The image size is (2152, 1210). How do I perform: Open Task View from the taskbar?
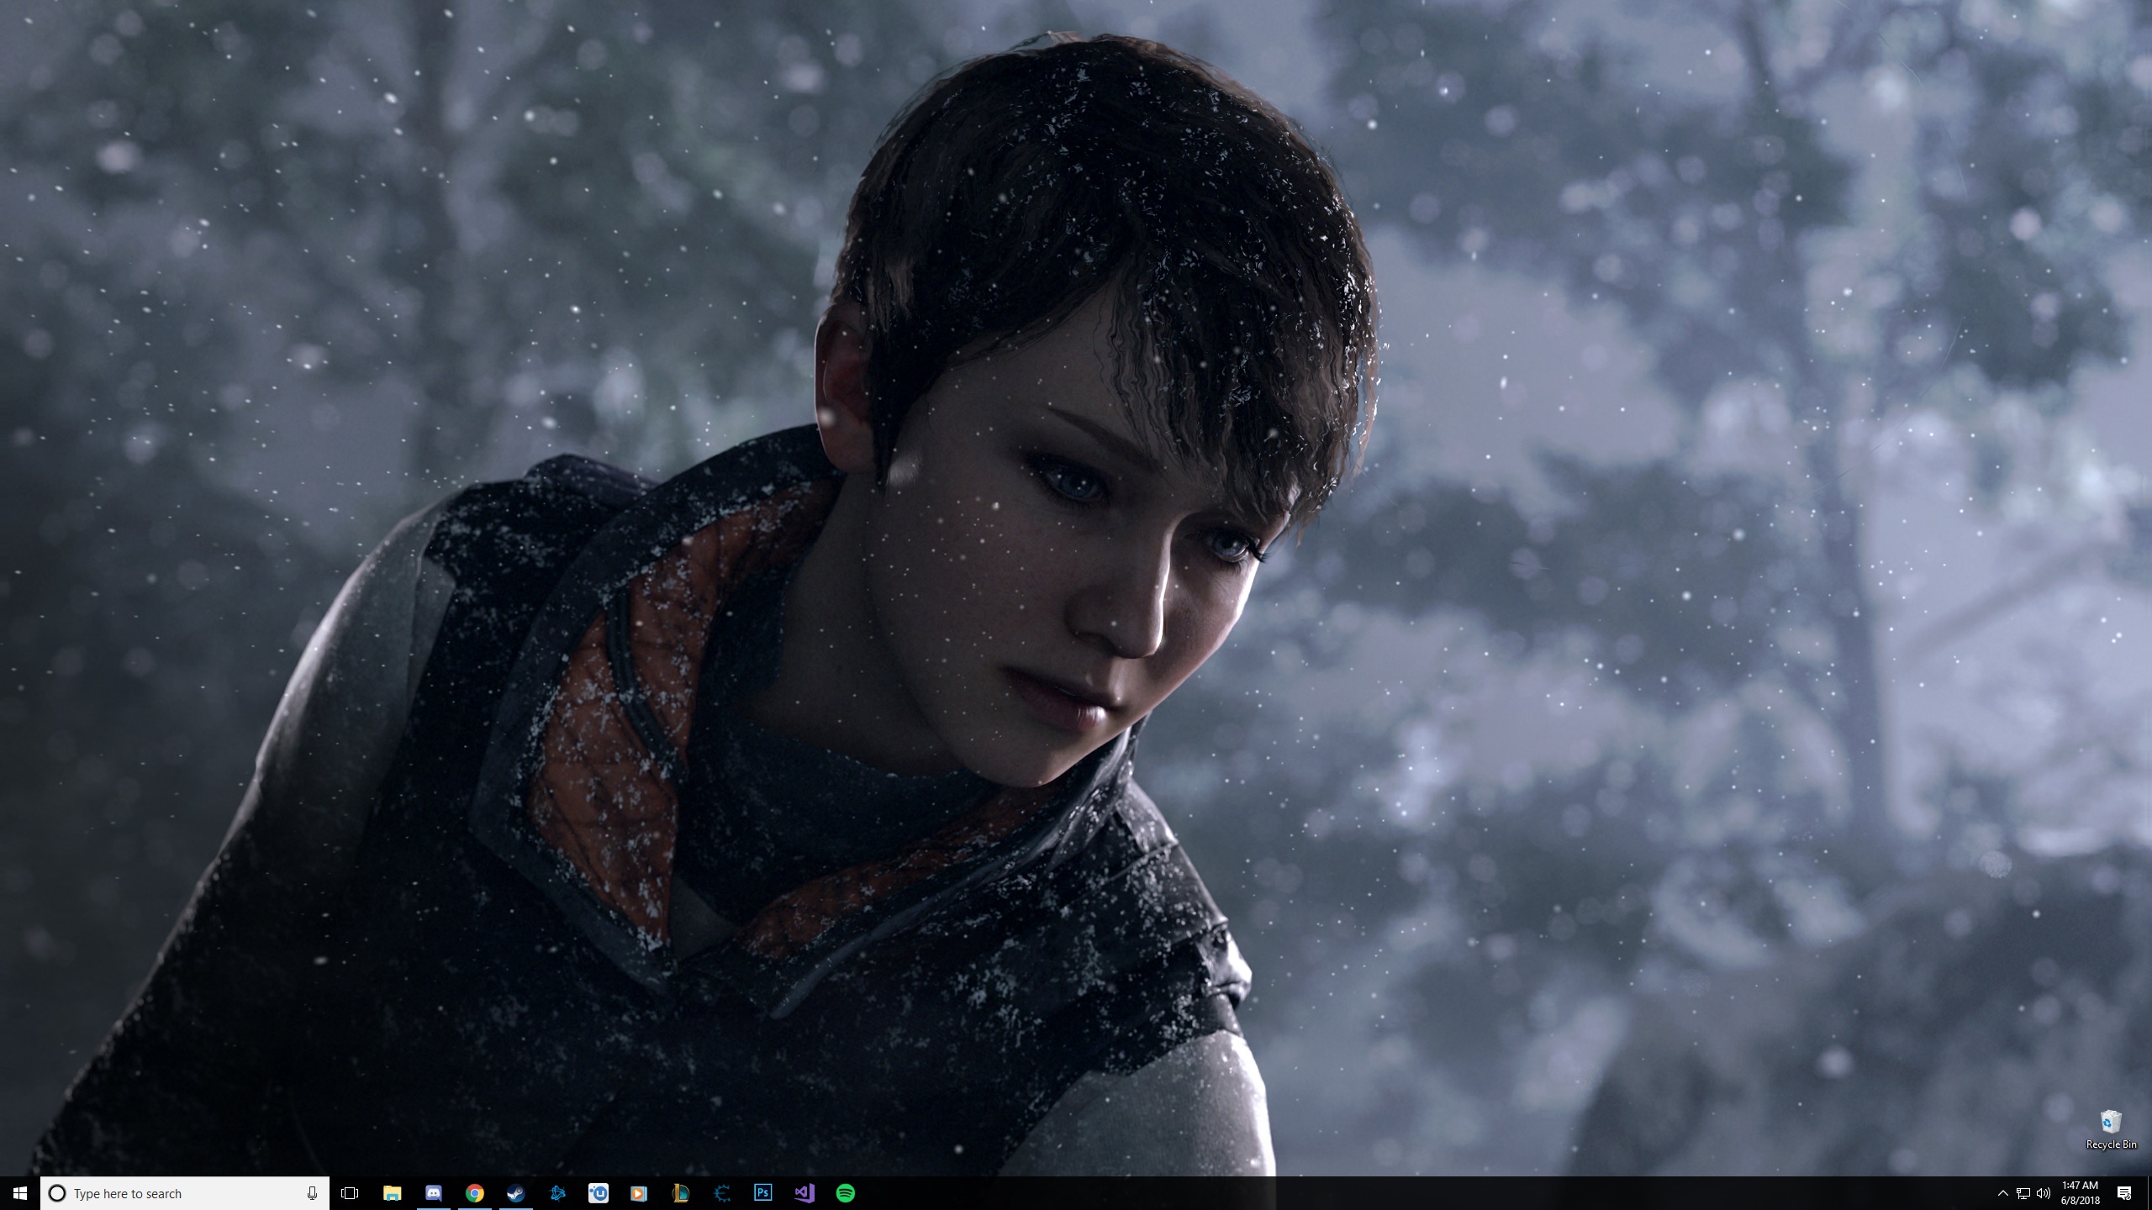(350, 1193)
